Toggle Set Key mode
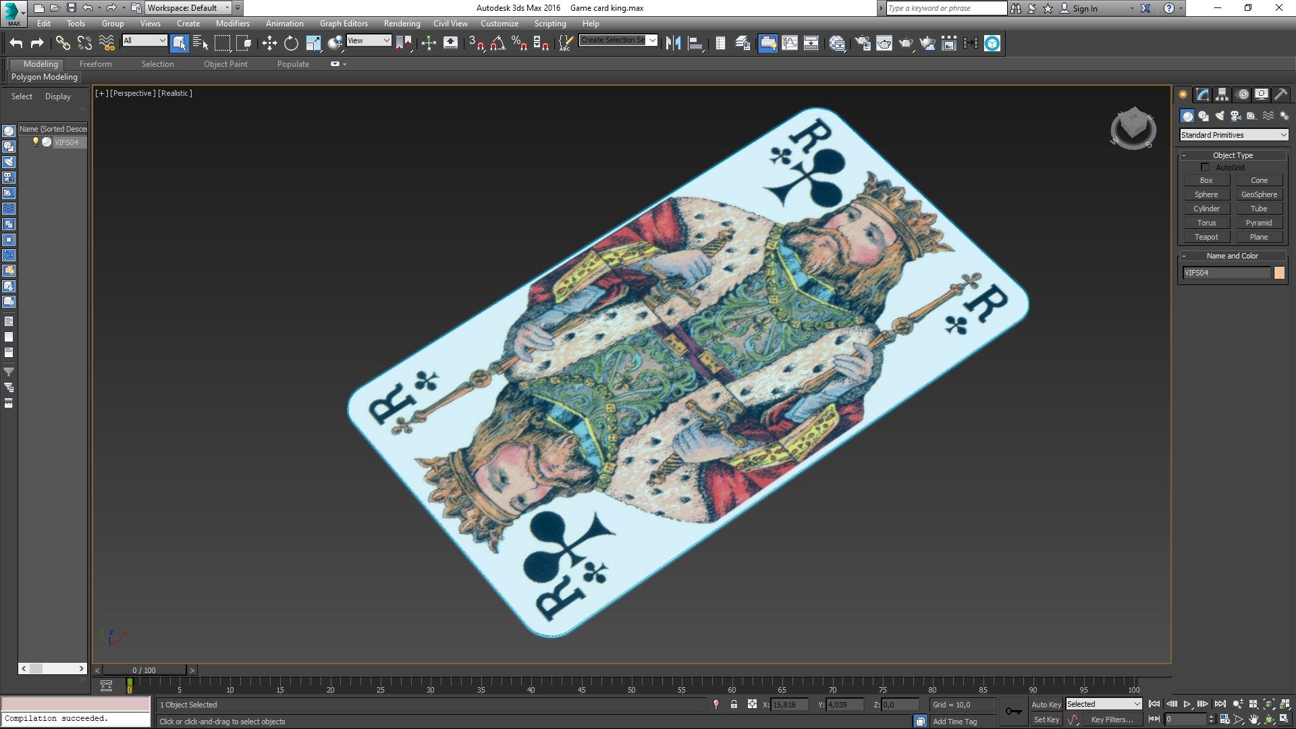This screenshot has width=1296, height=729. [x=1046, y=720]
